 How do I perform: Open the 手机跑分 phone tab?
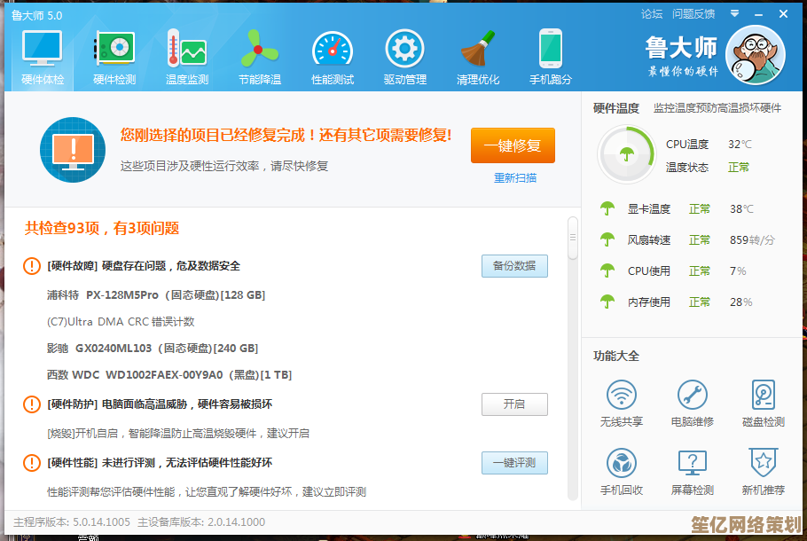click(550, 57)
